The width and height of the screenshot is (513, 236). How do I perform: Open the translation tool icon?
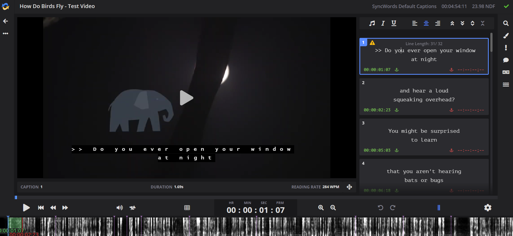[x=506, y=72]
